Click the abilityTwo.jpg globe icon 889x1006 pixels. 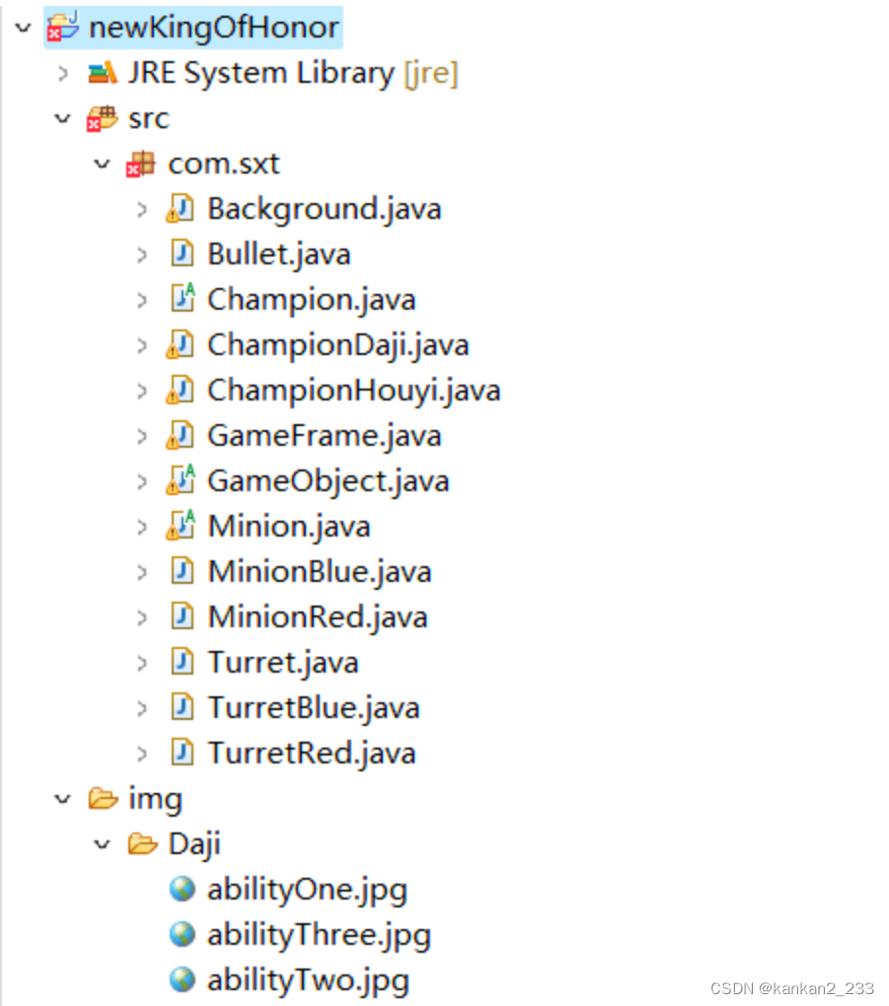coord(183,980)
